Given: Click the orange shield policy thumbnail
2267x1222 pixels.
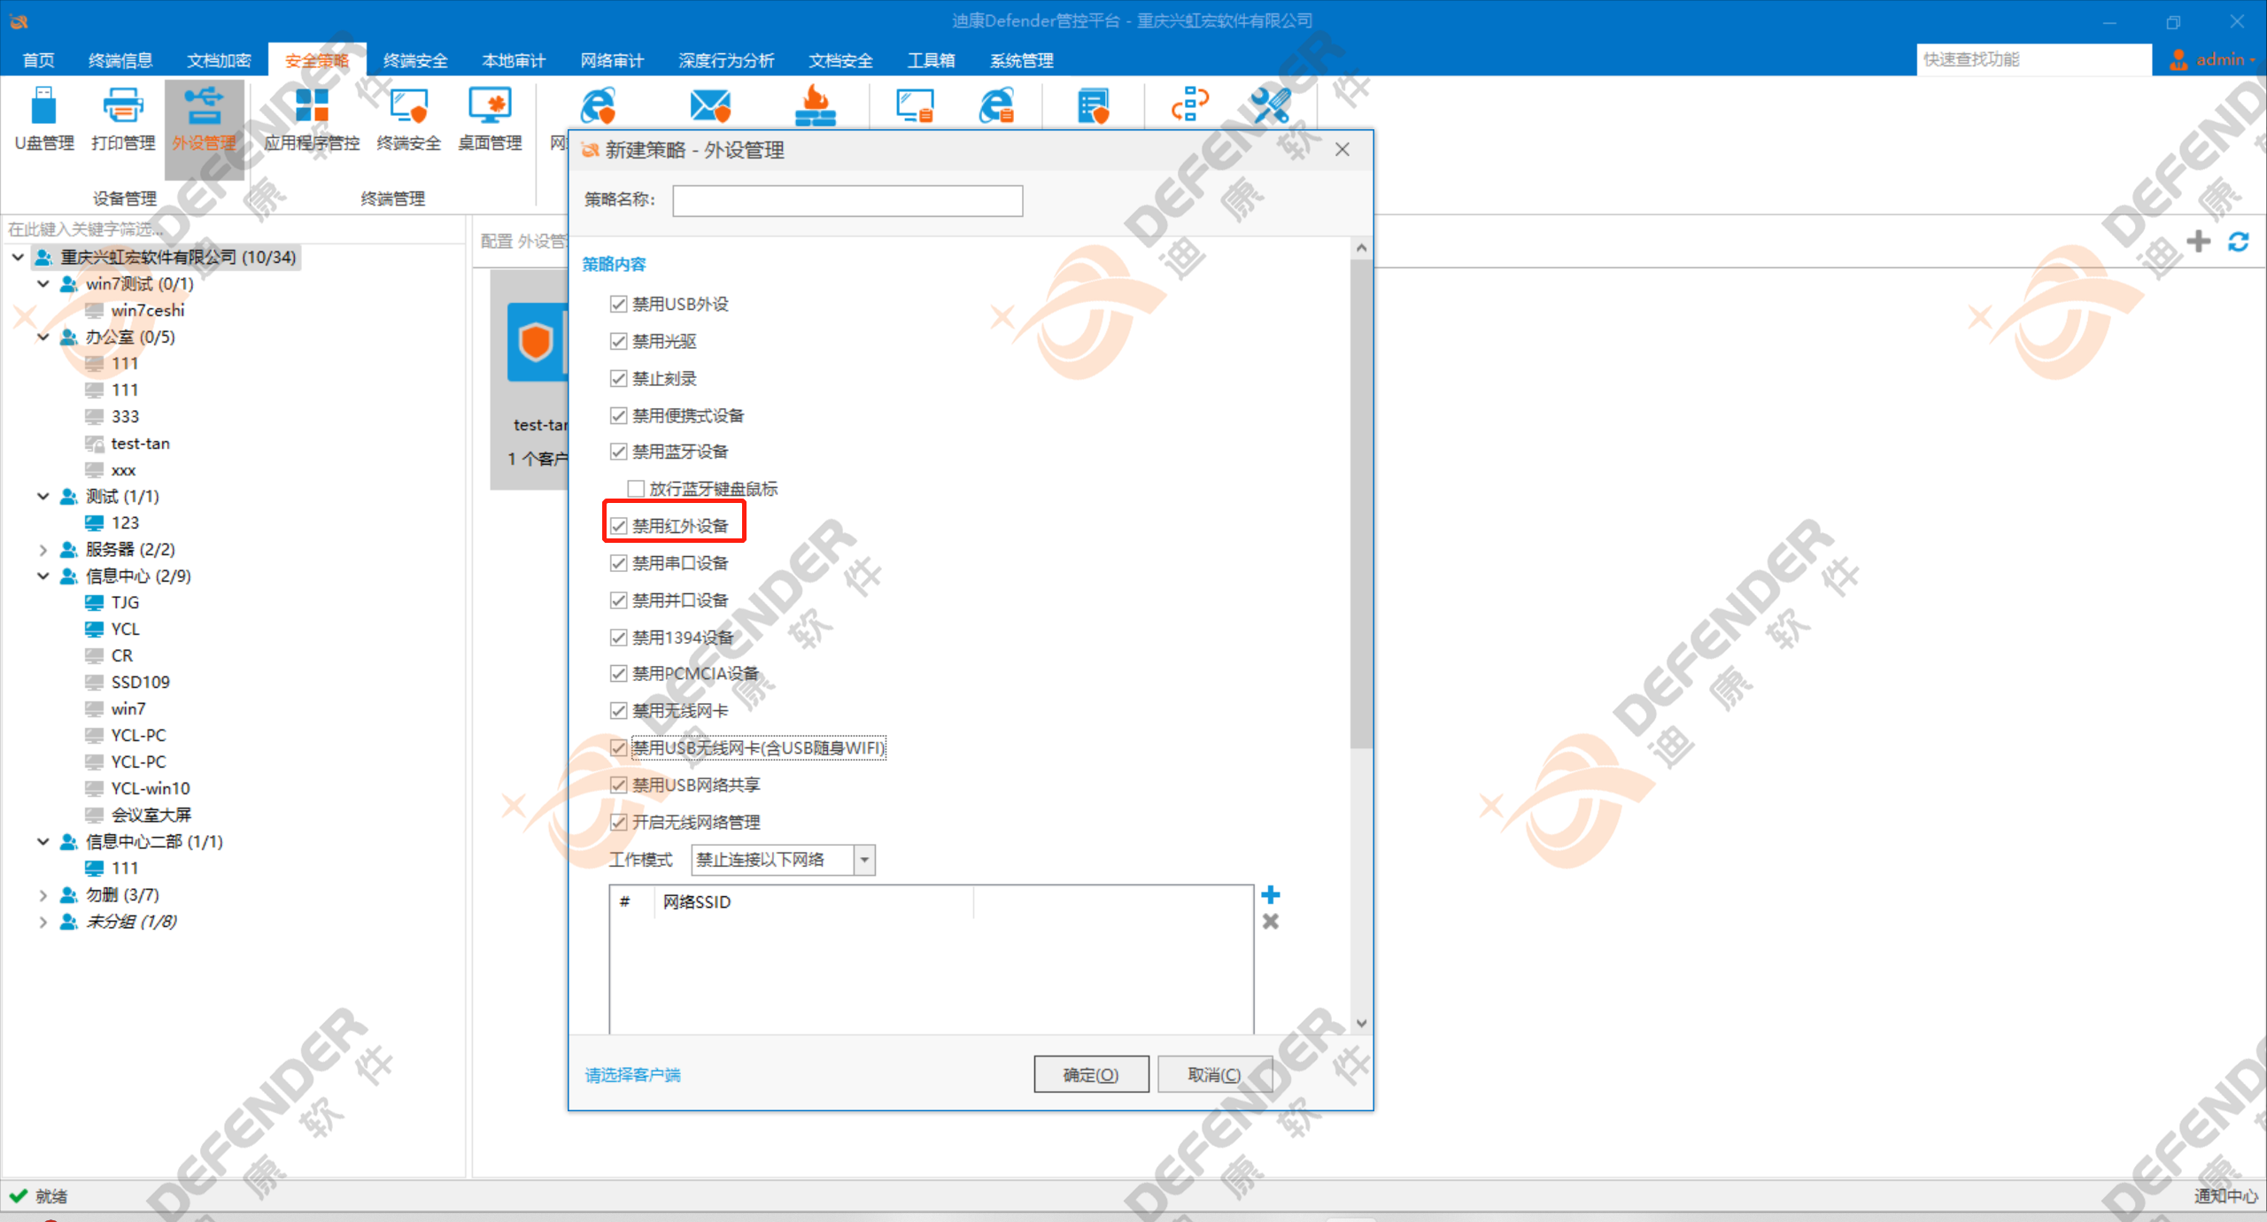Looking at the screenshot, I should click(535, 342).
